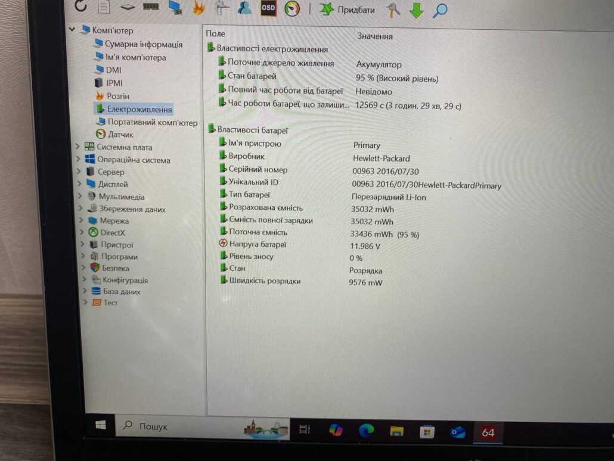
Task: Open Microsoft Edge from the taskbar
Action: point(366,431)
